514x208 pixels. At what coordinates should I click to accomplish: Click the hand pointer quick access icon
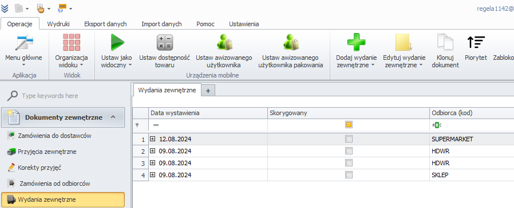tap(41, 8)
